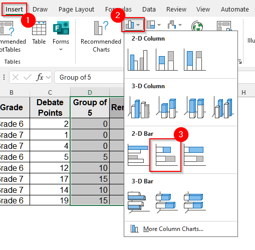Insert a 2-D Clustered Bar chart
255x250 pixels.
pos(138,155)
